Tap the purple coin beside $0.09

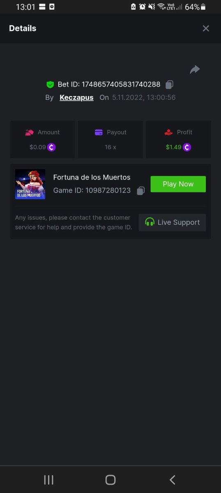[x=51, y=147]
